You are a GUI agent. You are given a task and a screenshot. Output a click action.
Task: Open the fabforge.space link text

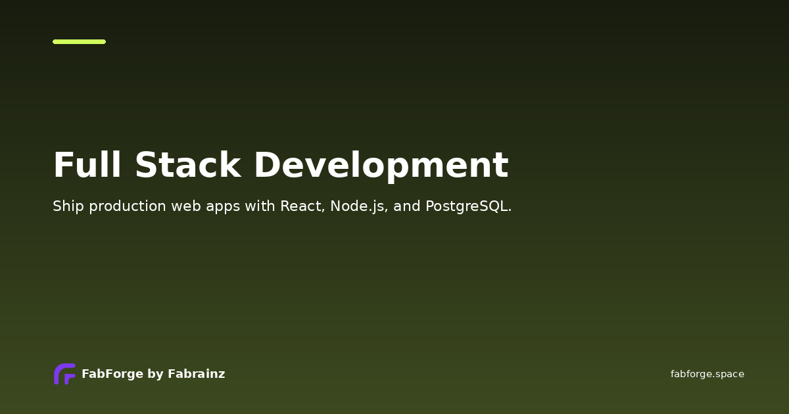(x=707, y=374)
